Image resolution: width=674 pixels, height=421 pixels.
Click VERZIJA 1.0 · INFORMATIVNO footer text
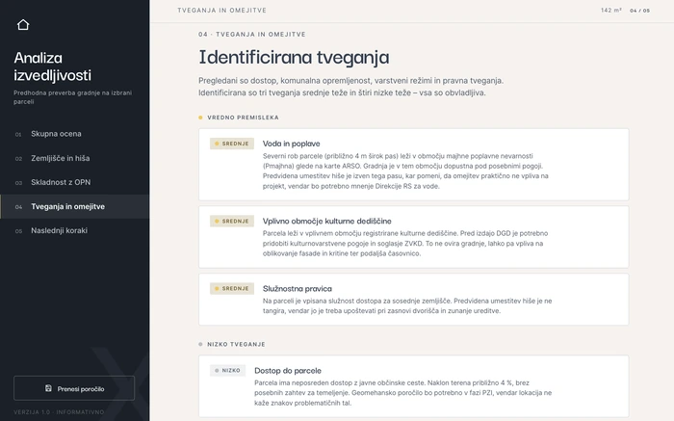[x=59, y=412]
